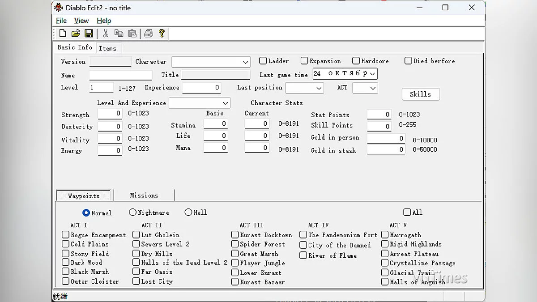Check The Pandemonium Fortress waypoint
The width and height of the screenshot is (537, 302).
click(303, 234)
